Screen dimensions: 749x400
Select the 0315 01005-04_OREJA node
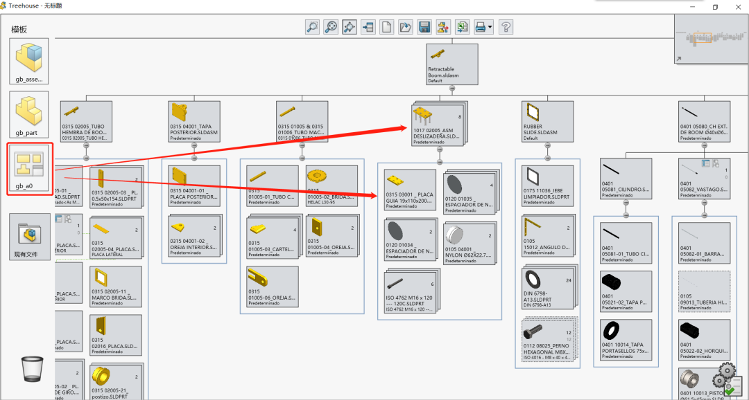click(332, 237)
